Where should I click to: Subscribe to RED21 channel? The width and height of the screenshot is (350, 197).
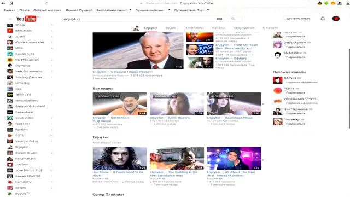click(x=295, y=92)
